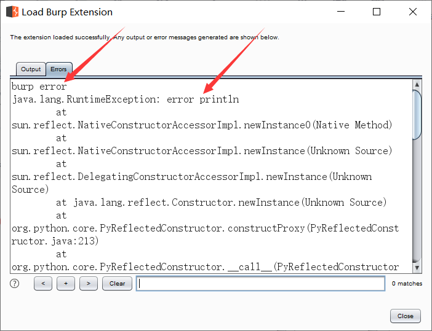Maximize the Load Burp Extension window
432x331 pixels.
[377, 12]
